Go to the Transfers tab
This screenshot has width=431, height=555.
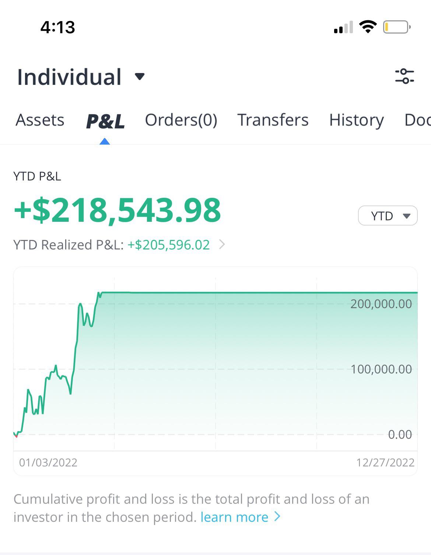pos(273,120)
